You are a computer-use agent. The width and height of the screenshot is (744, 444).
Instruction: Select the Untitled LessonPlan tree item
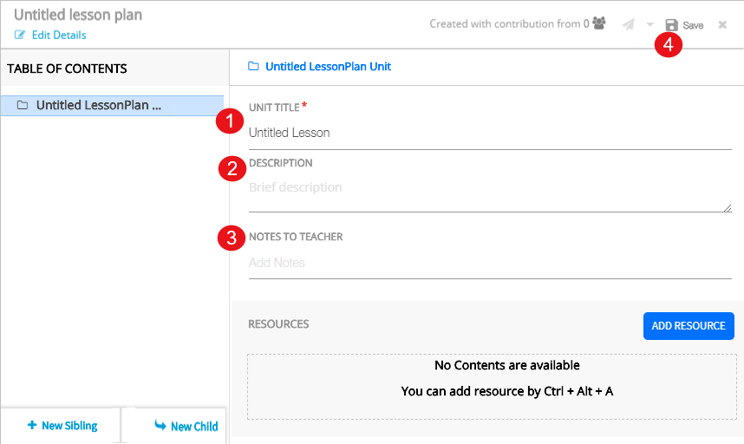(x=98, y=106)
